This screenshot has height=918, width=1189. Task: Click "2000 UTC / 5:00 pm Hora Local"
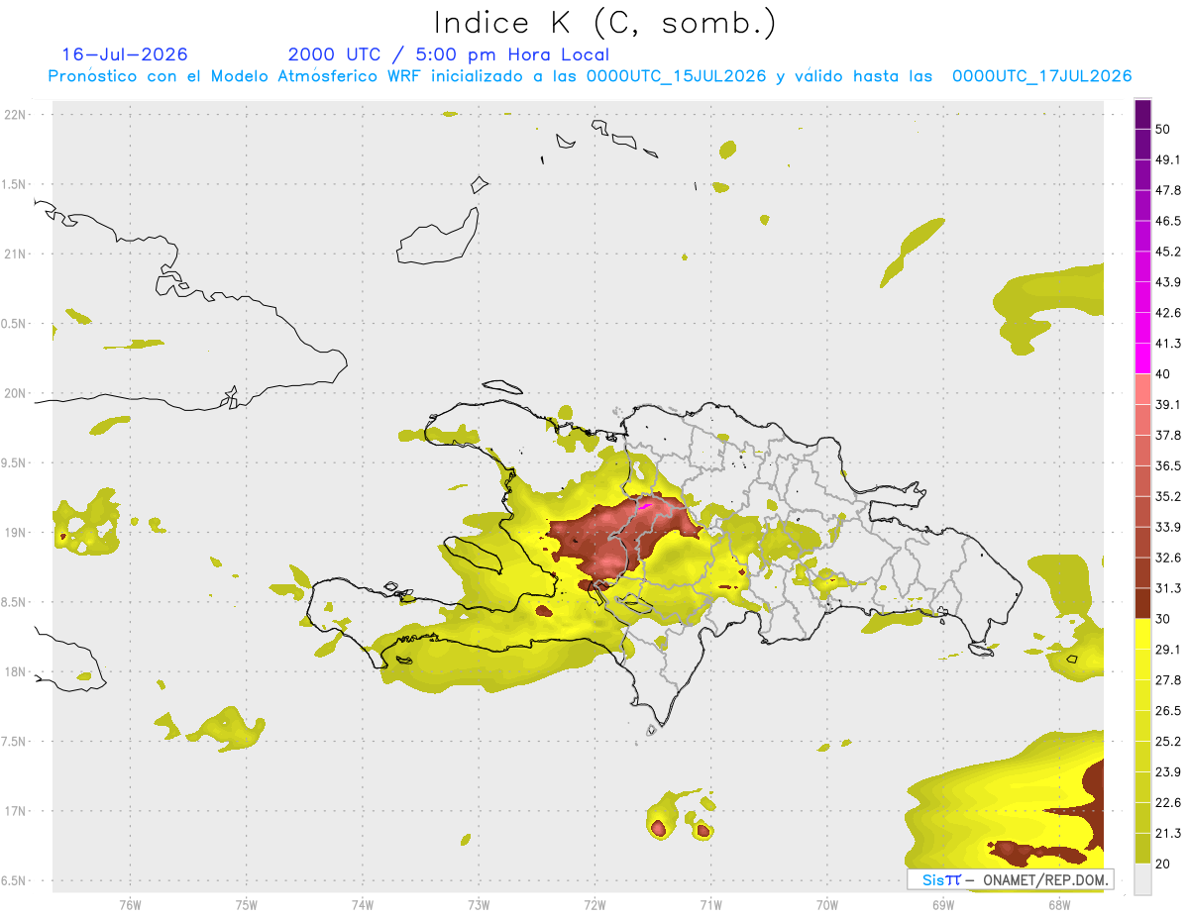coord(449,55)
